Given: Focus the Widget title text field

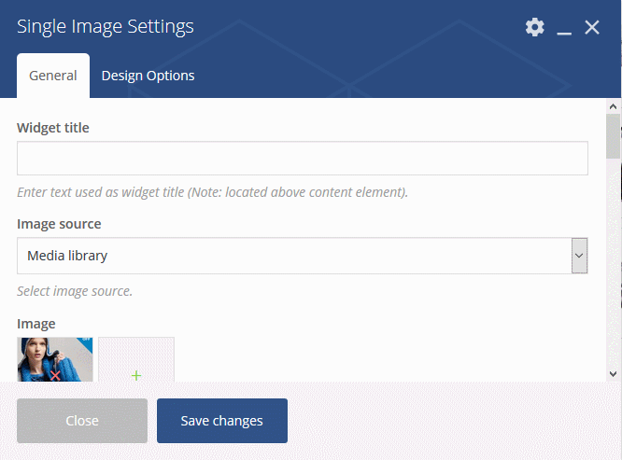Looking at the screenshot, I should coord(303,158).
